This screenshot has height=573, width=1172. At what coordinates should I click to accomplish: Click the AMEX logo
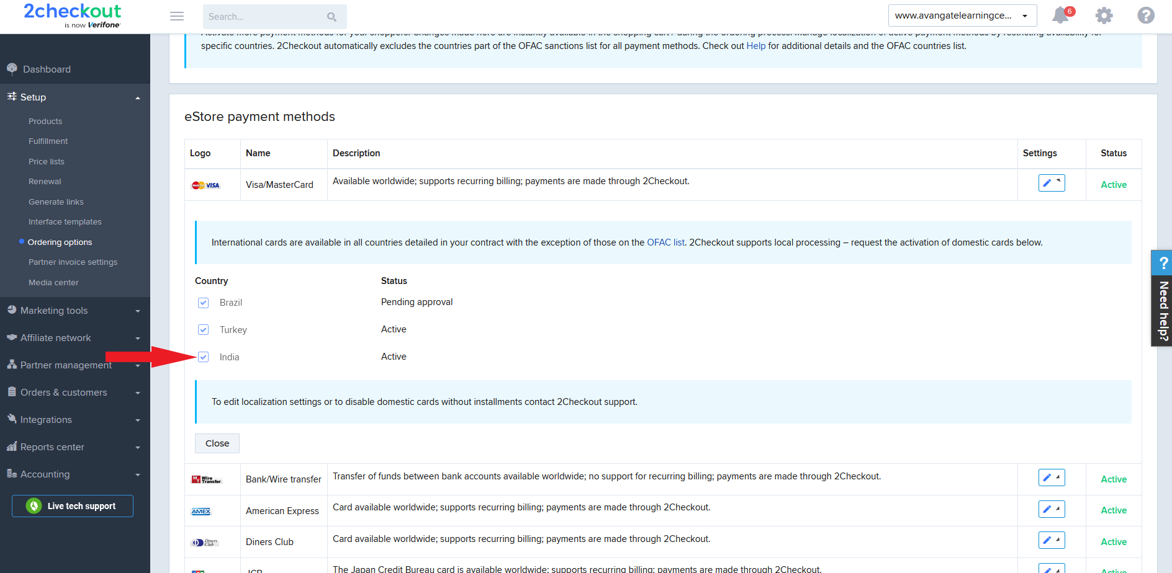point(201,512)
